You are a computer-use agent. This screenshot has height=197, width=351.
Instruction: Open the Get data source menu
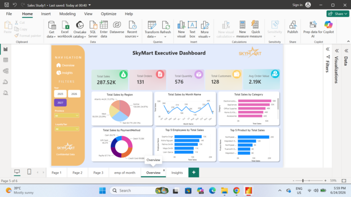52,29
